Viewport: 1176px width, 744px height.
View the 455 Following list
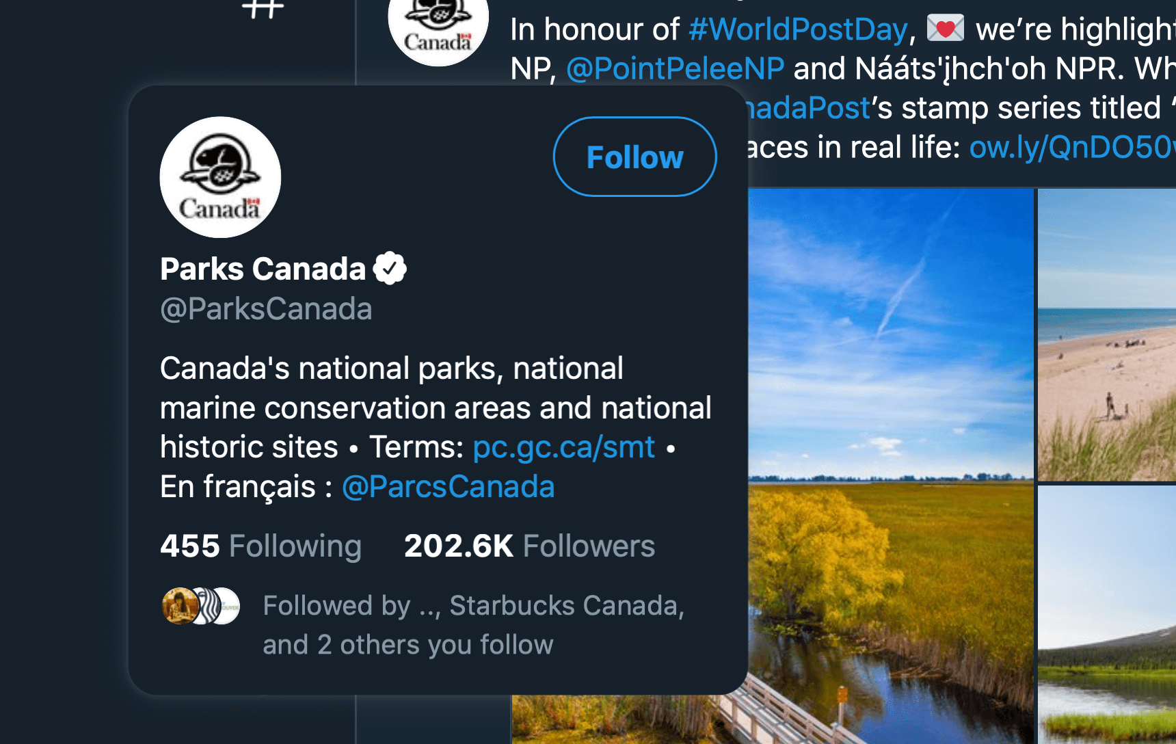click(260, 546)
